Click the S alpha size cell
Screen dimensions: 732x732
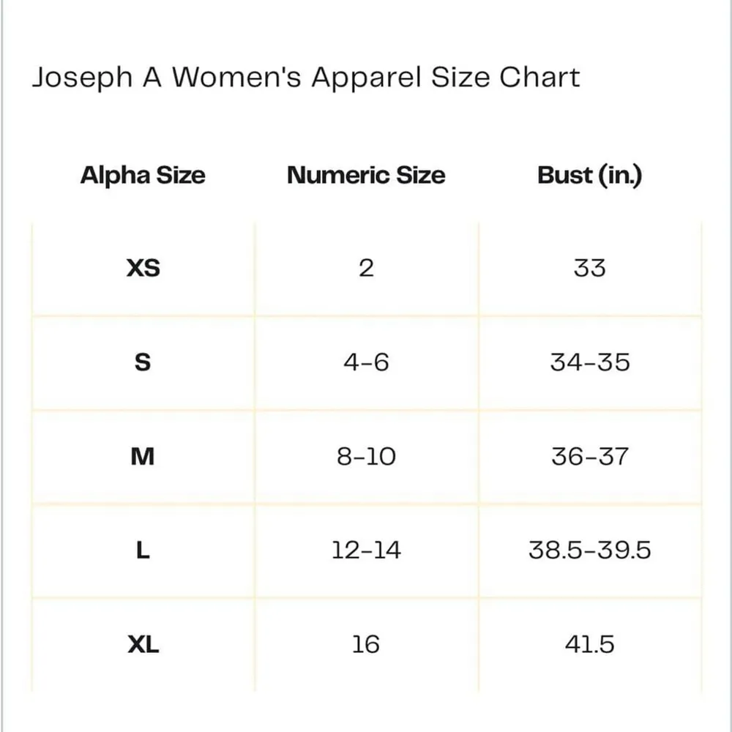pos(143,362)
